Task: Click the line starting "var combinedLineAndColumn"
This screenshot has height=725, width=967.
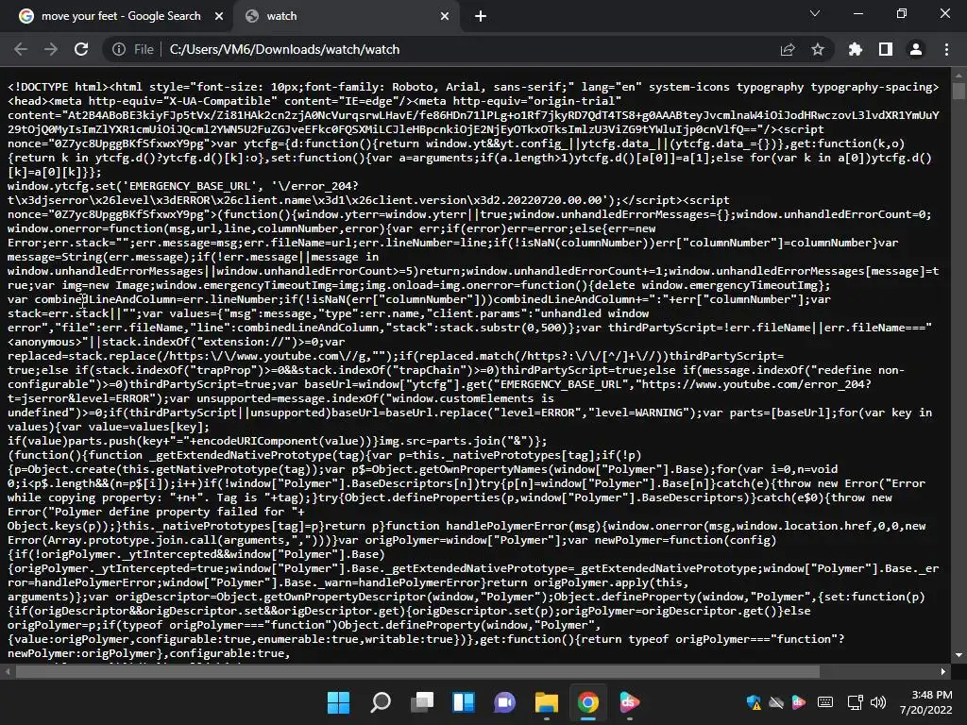Action: point(418,299)
